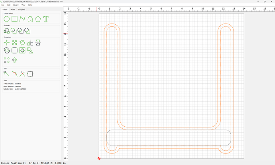This screenshot has height=165, width=275.
Task: Click the 'Open Selected: 0 Vectors' text
Action: pyautogui.click(x=12, y=86)
